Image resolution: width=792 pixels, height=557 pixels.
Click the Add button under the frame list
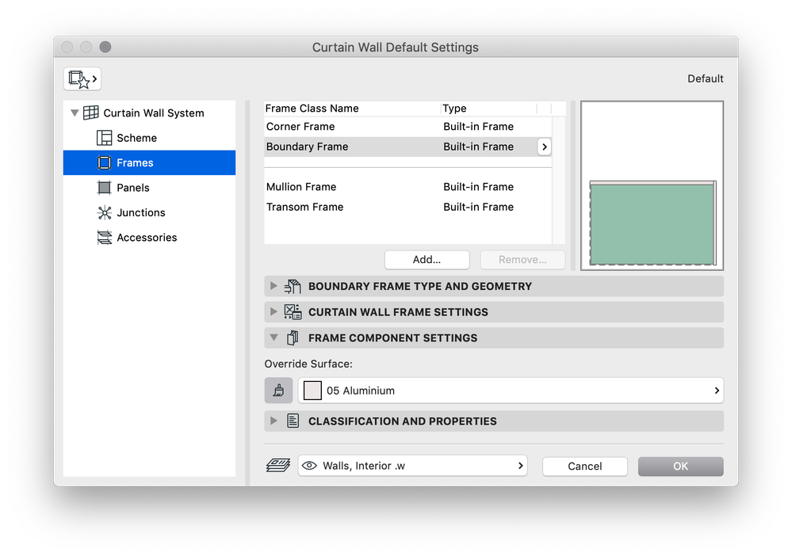(x=427, y=259)
